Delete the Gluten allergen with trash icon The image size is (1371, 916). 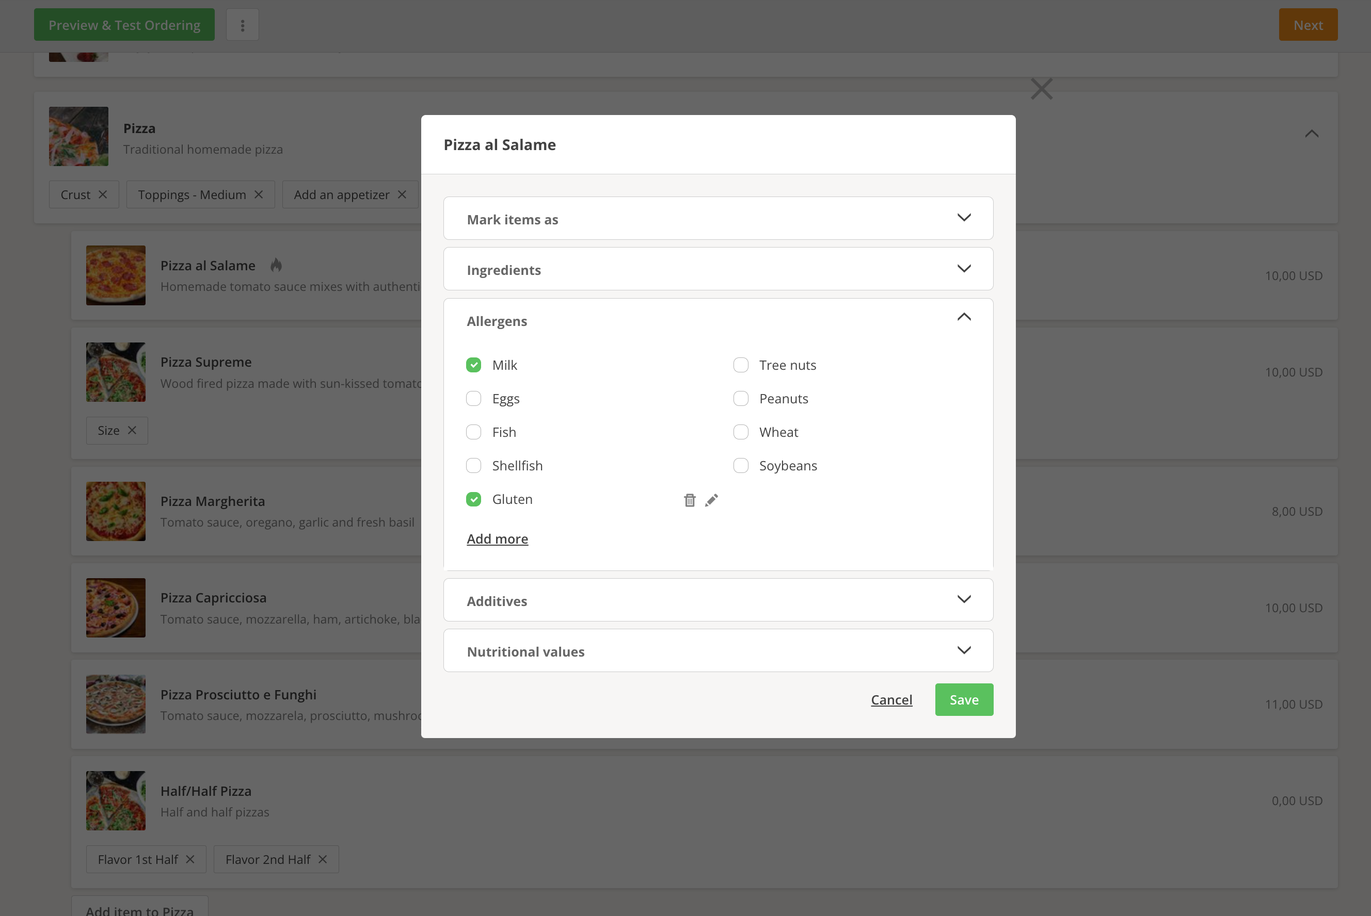point(689,500)
